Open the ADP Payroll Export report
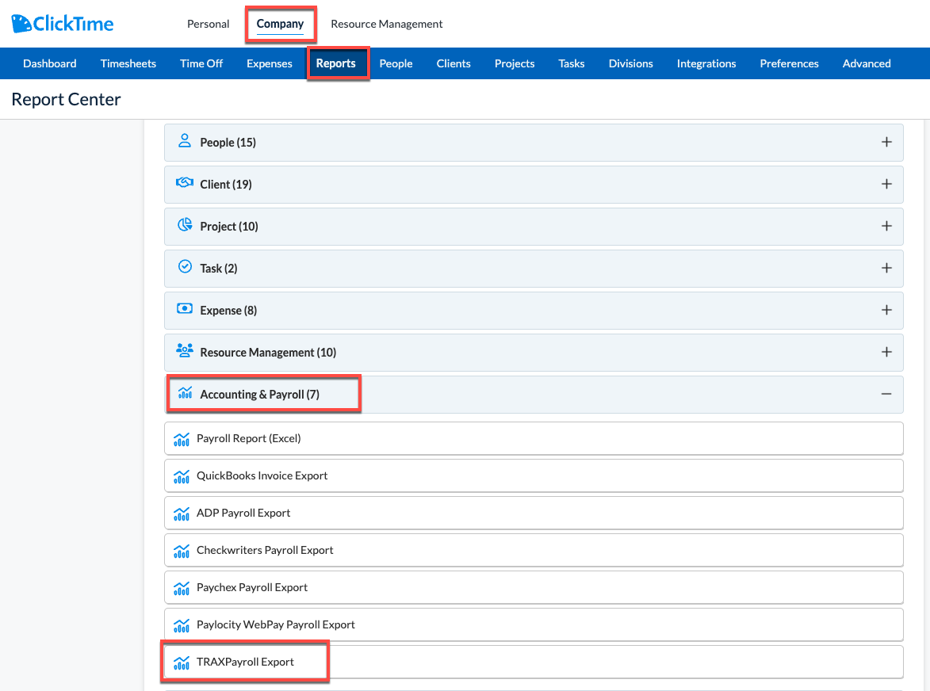Image resolution: width=930 pixels, height=691 pixels. pos(534,513)
